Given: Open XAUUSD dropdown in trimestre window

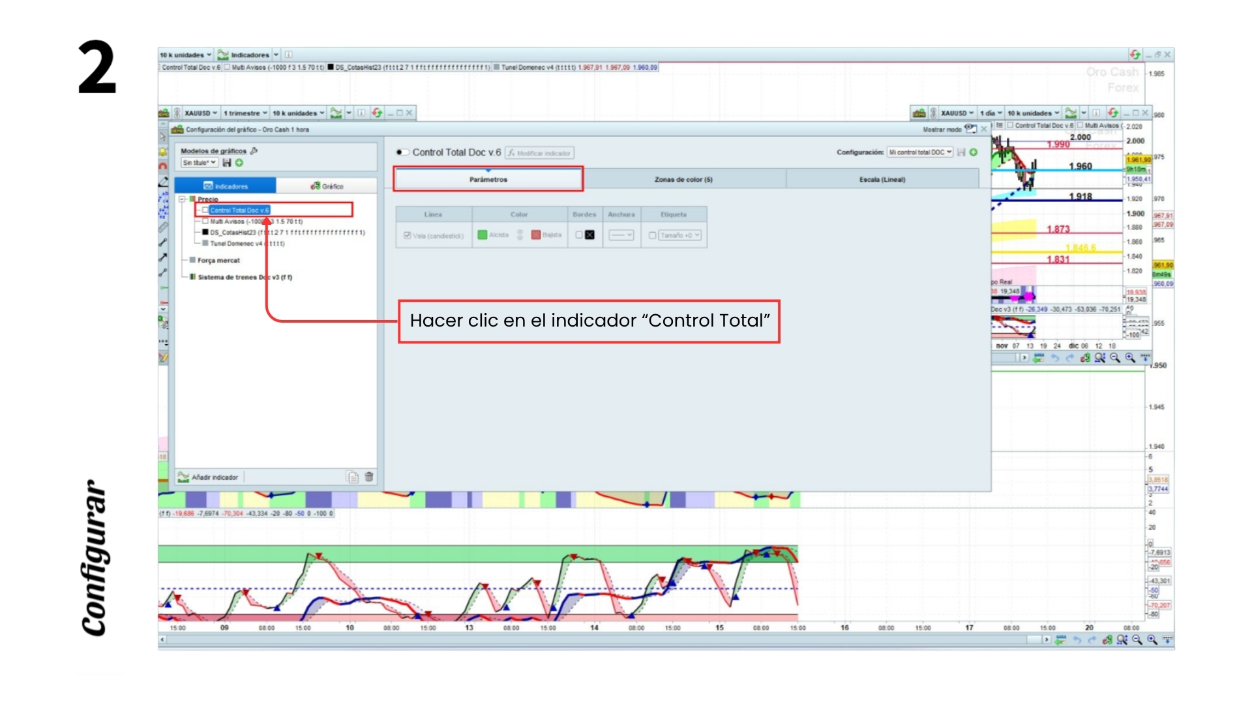Looking at the screenshot, I should 201,113.
